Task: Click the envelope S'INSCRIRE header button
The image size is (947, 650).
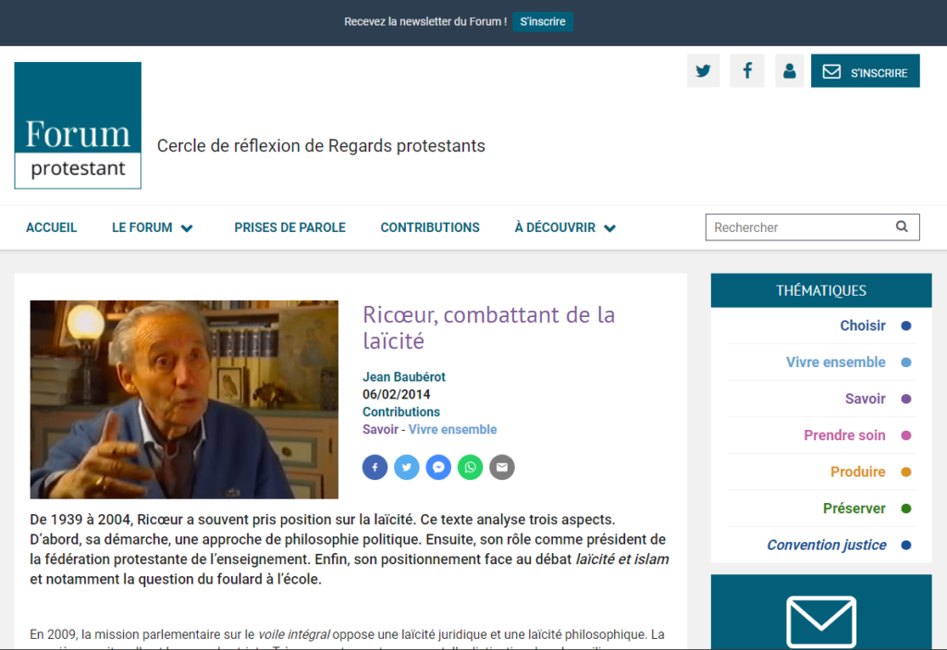Action: tap(865, 71)
